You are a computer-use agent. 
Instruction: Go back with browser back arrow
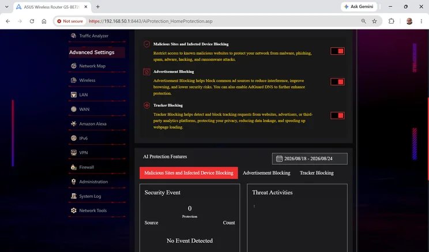(8, 21)
